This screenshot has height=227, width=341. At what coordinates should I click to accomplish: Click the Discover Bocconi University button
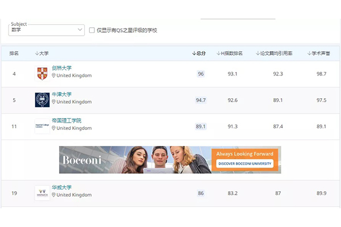click(244, 163)
